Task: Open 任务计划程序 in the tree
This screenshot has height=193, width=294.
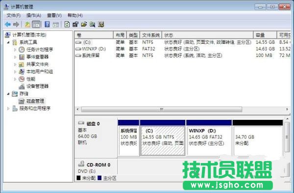Action: click(40, 50)
